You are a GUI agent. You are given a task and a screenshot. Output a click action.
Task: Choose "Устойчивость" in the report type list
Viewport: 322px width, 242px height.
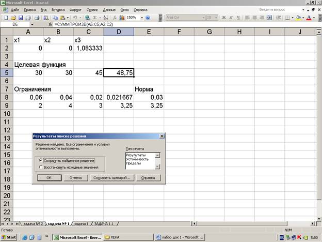(137, 159)
